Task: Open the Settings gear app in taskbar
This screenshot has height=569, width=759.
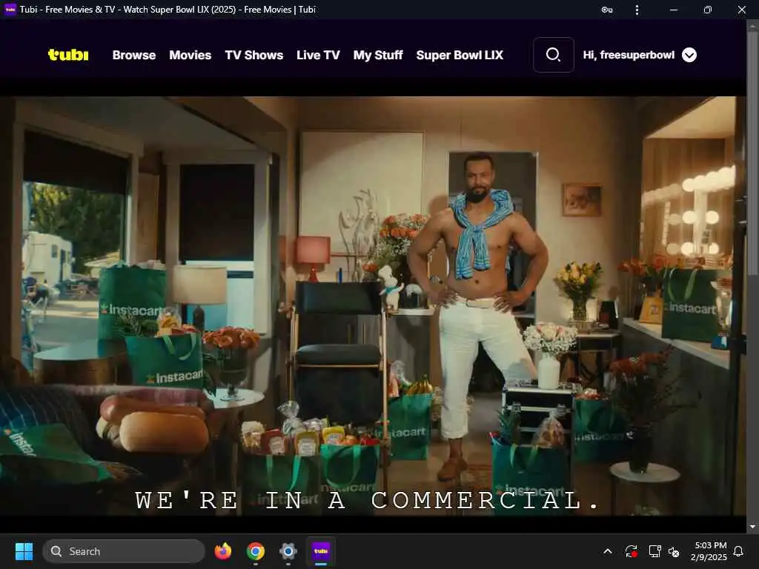Action: coord(288,551)
